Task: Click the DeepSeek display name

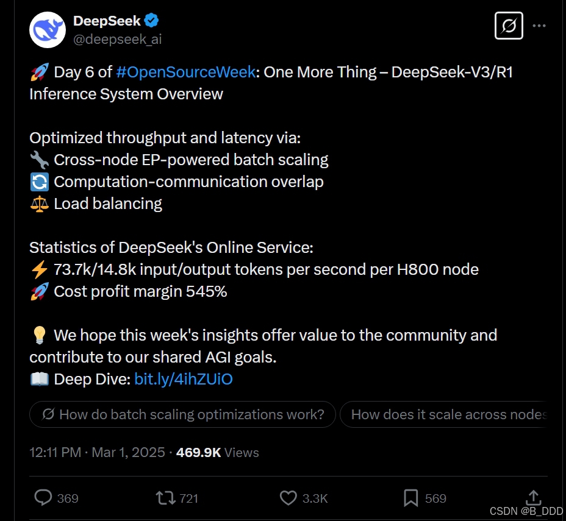Action: click(107, 21)
